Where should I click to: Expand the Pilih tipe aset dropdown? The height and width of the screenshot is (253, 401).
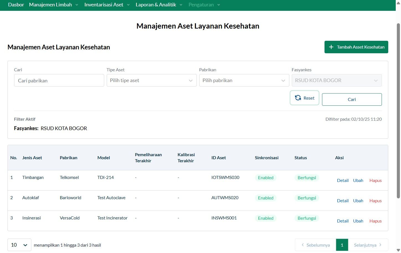[x=151, y=80]
